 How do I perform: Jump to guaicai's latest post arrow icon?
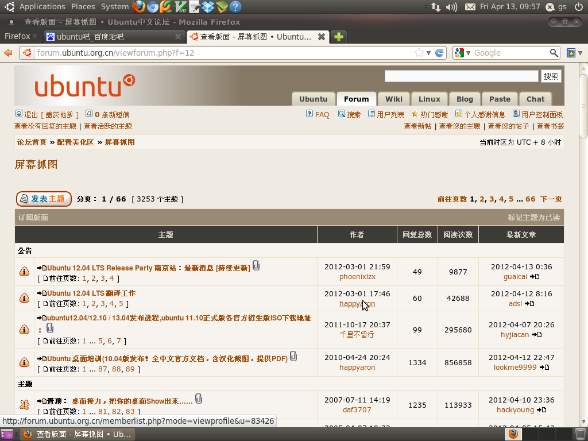[x=535, y=277]
